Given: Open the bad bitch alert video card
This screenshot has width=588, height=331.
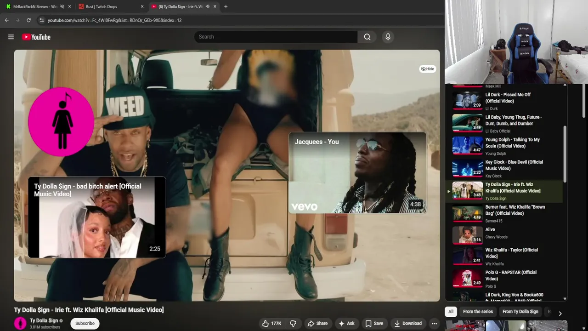Looking at the screenshot, I should click(x=97, y=217).
